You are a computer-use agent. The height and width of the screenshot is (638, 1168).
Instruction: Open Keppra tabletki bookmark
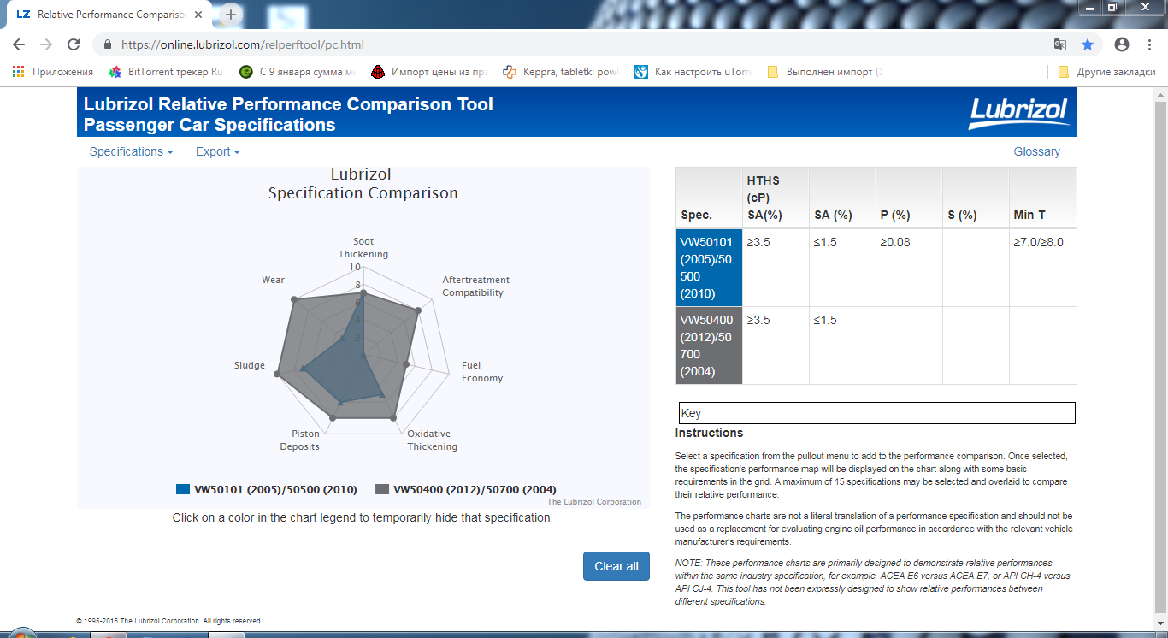(x=561, y=72)
